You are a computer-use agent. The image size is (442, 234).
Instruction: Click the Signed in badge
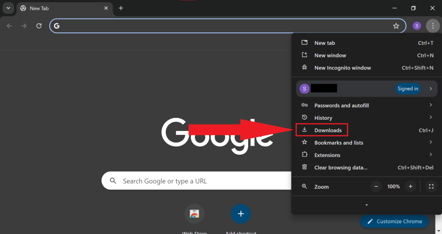[408, 89]
